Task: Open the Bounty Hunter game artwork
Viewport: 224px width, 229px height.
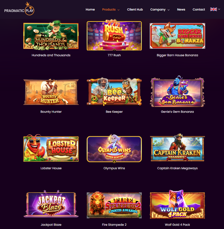Action: click(x=51, y=92)
